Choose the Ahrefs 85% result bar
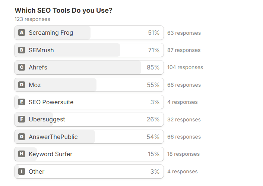 (89, 68)
